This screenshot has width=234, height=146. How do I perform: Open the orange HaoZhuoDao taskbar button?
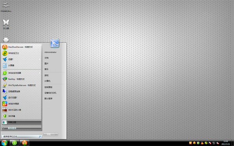(25, 143)
